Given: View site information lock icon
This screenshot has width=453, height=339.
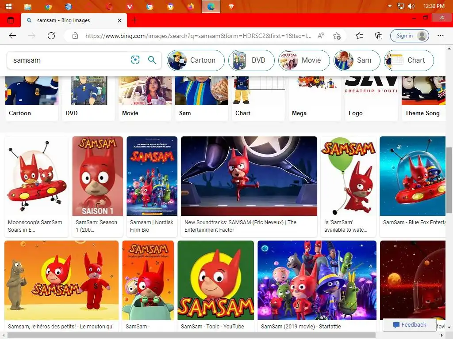Looking at the screenshot, I should point(75,36).
